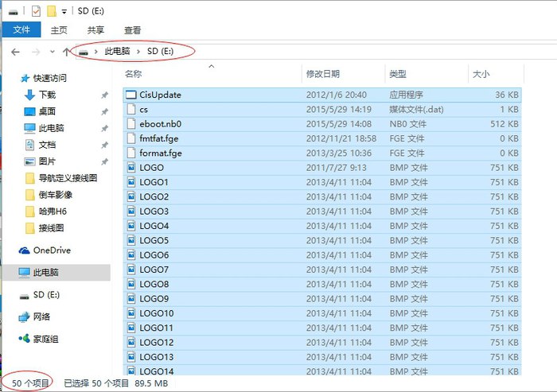Click file name LOGO8
This screenshot has height=392, width=557.
[154, 284]
